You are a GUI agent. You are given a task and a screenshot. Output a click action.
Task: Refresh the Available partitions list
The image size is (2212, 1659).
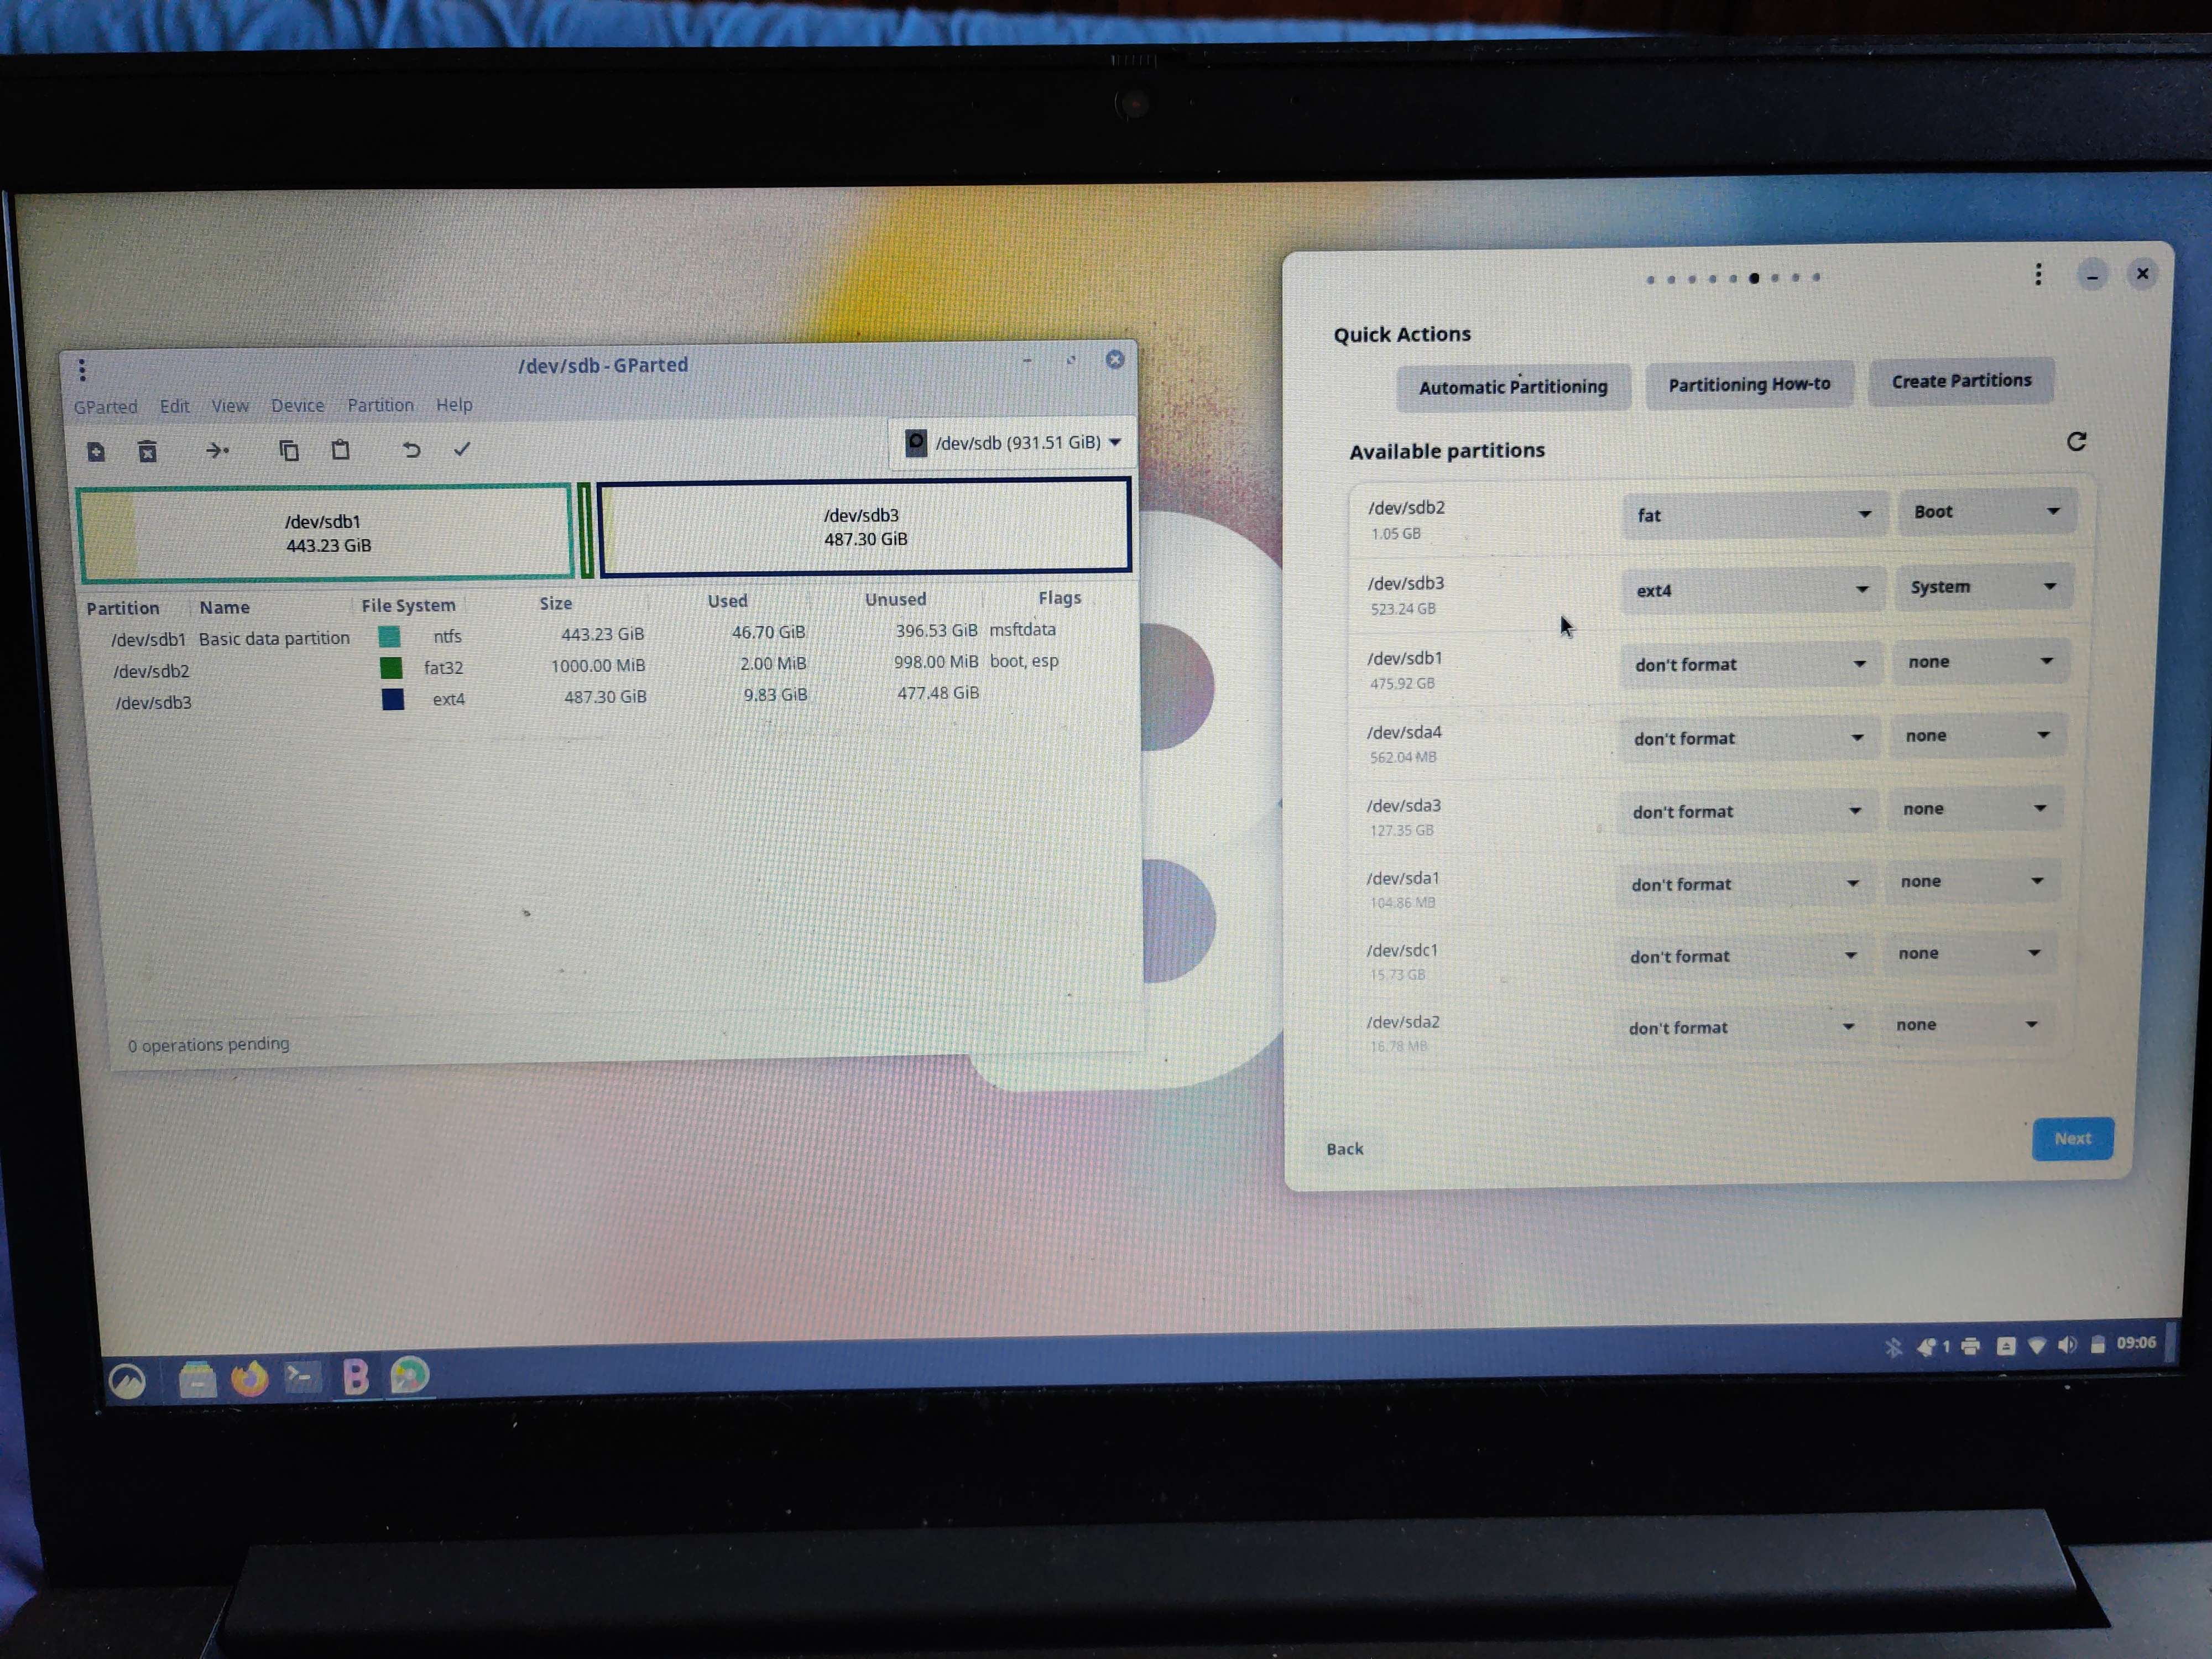[x=2076, y=441]
